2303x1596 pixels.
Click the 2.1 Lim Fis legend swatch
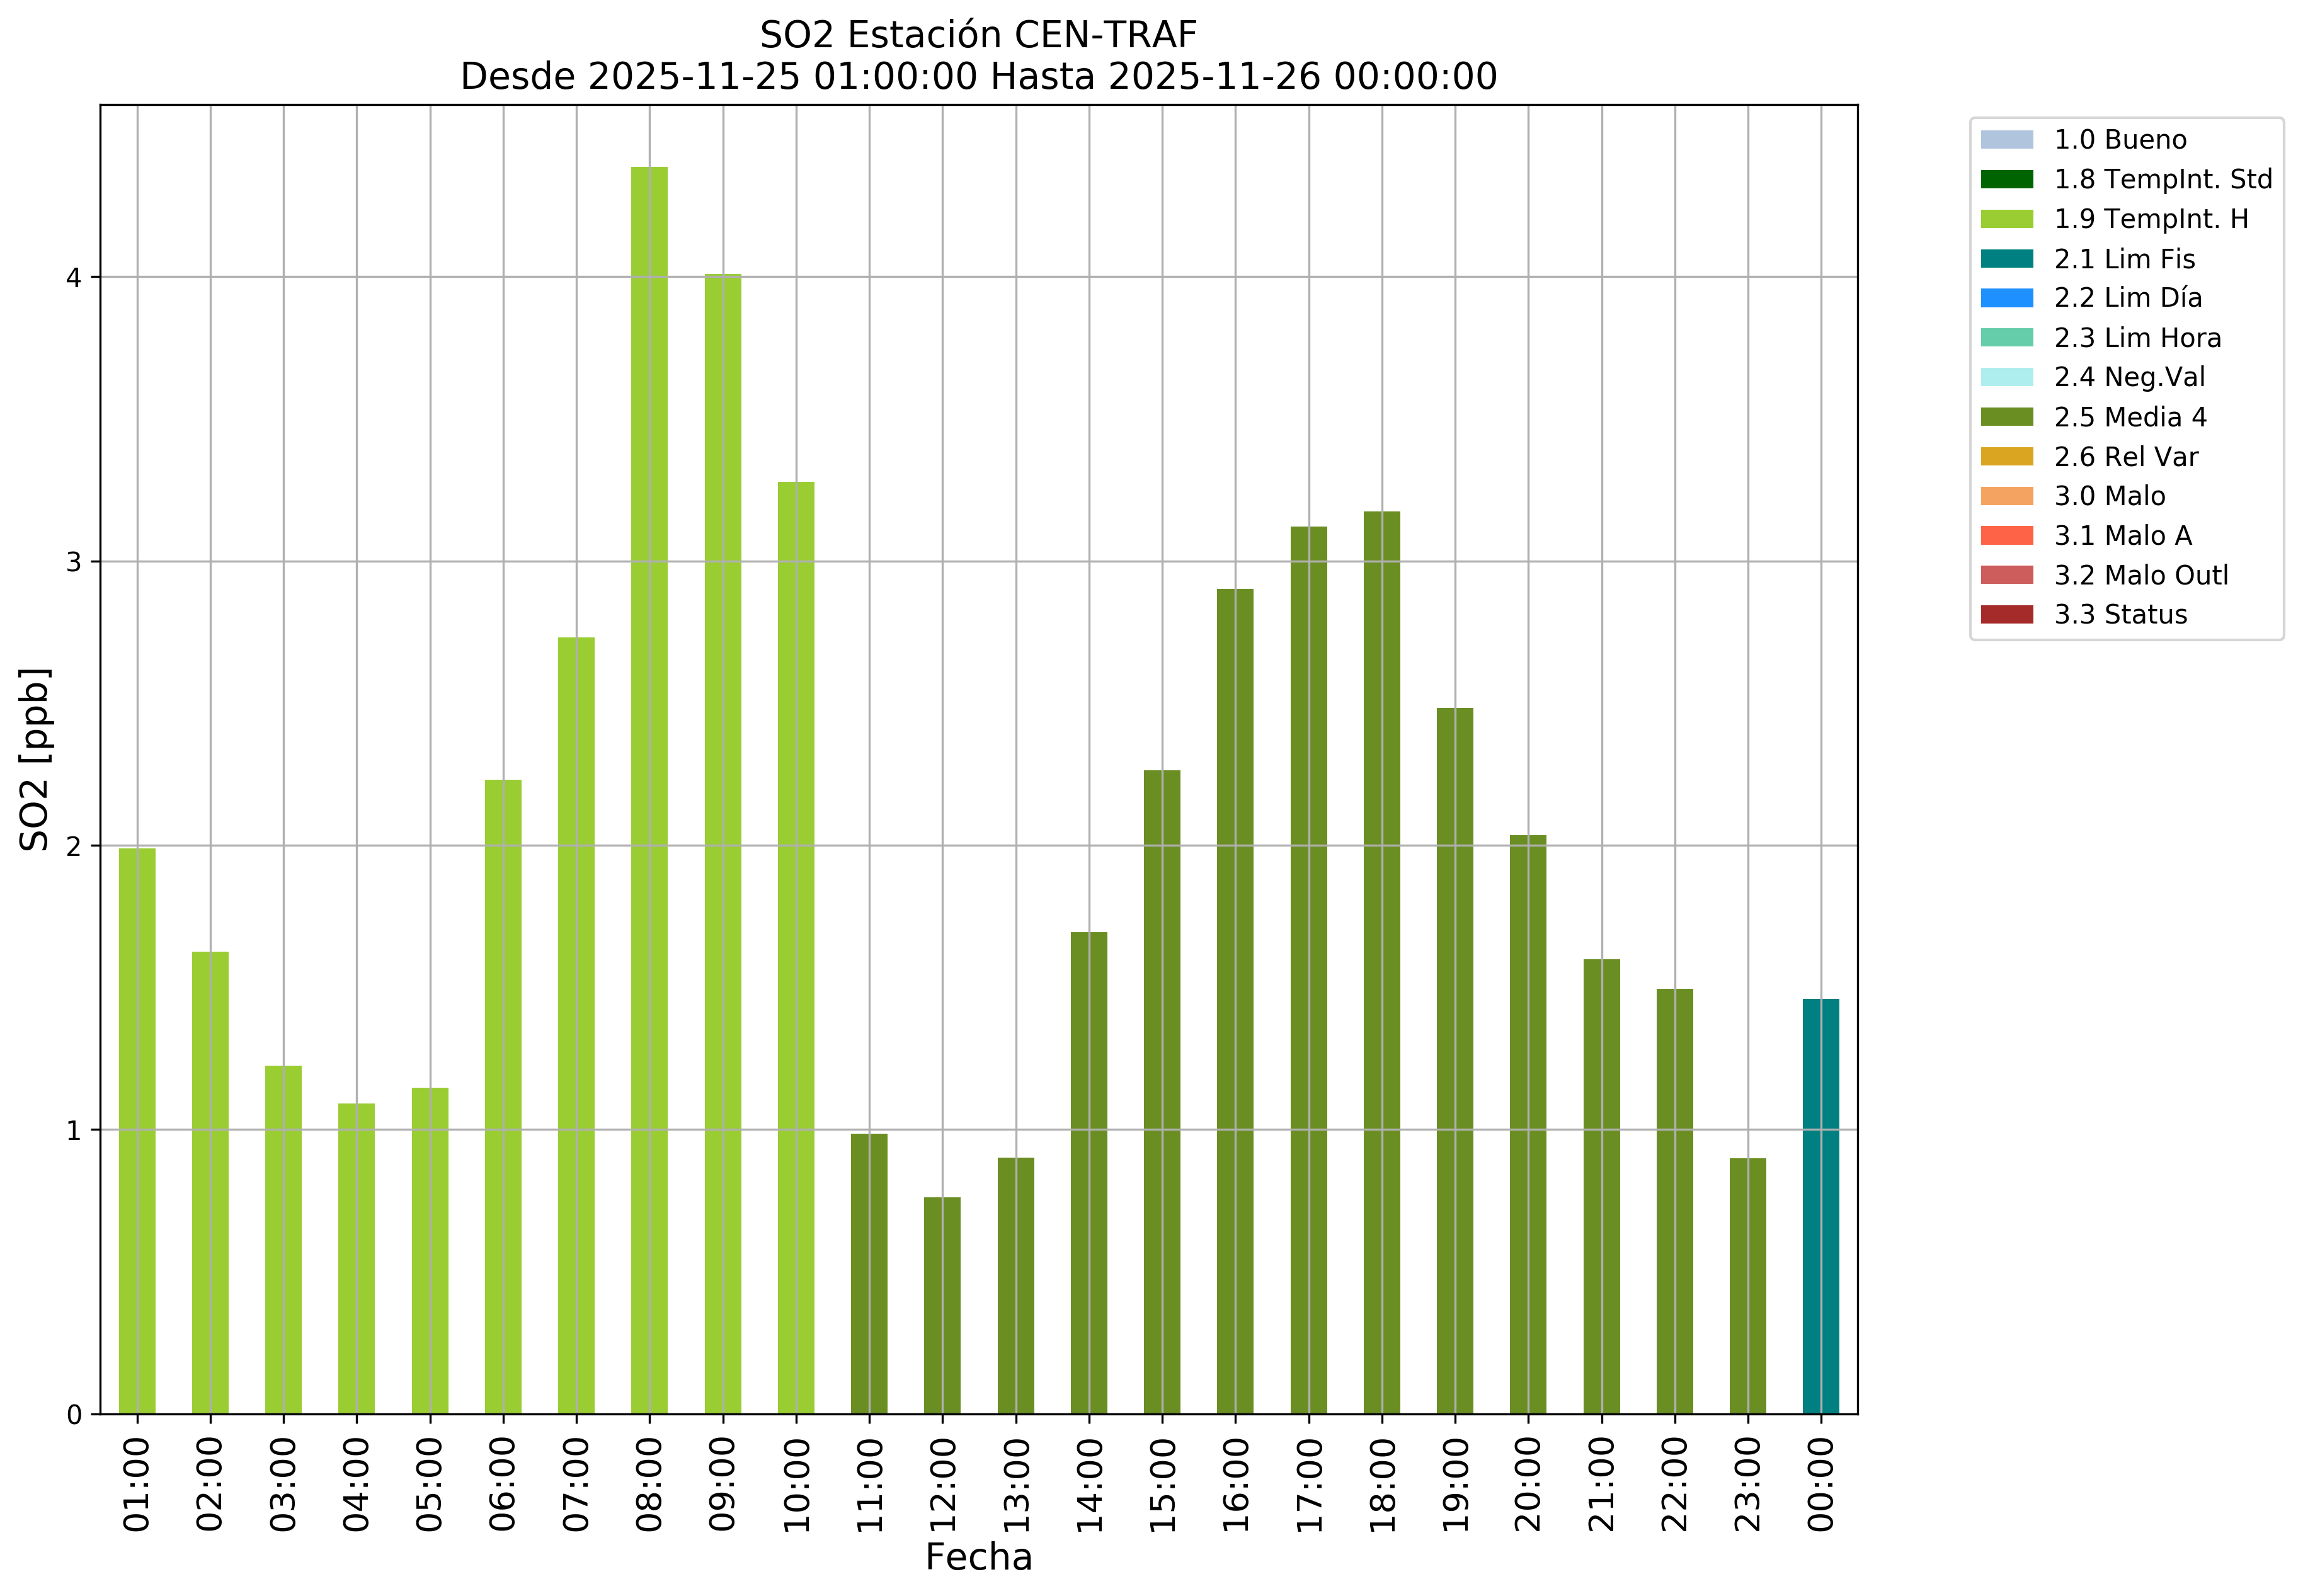pos(2006,259)
